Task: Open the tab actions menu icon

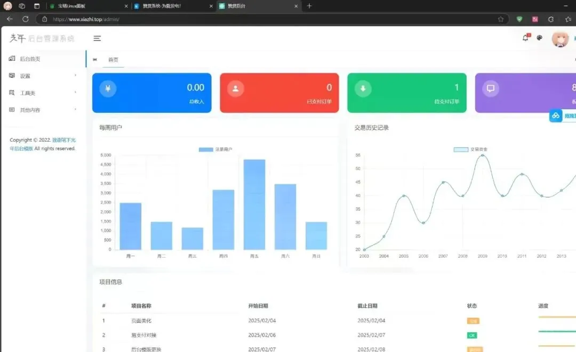Action: point(37,6)
